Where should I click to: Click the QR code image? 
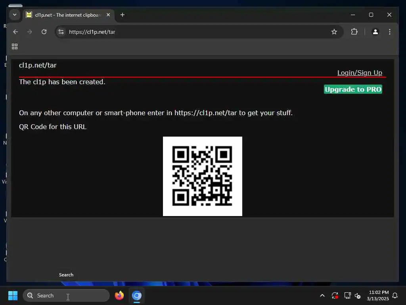click(x=203, y=176)
